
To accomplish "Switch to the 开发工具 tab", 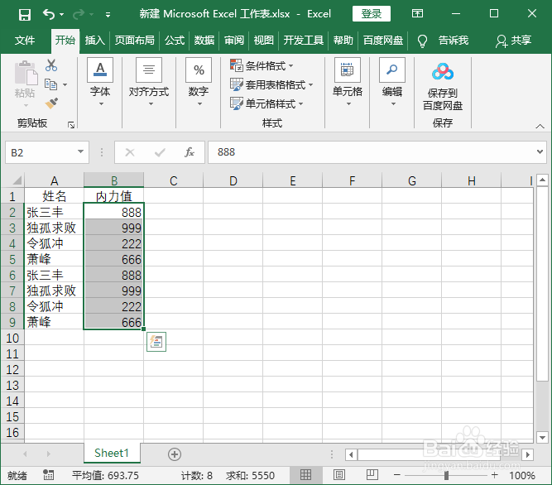I will [x=304, y=40].
